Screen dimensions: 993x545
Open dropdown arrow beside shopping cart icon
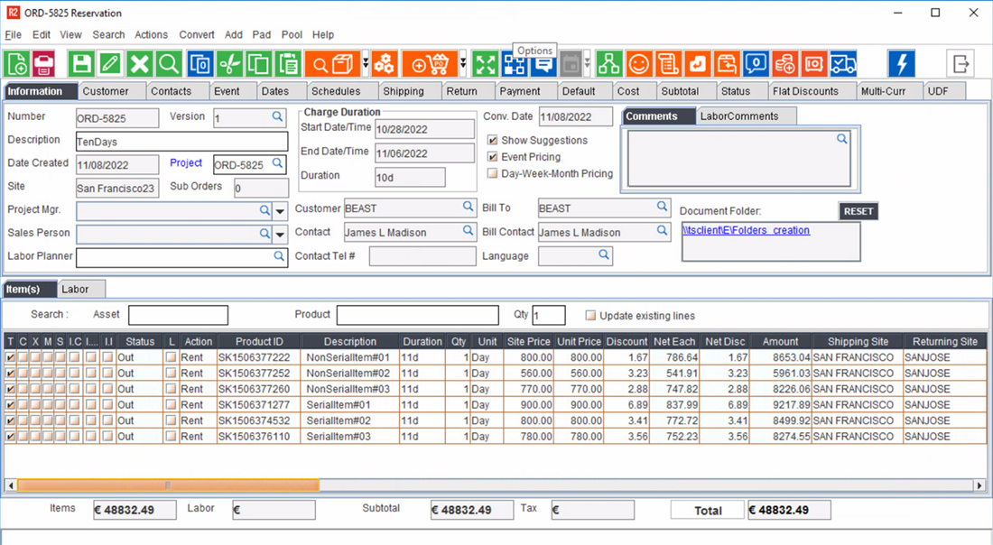(x=463, y=64)
